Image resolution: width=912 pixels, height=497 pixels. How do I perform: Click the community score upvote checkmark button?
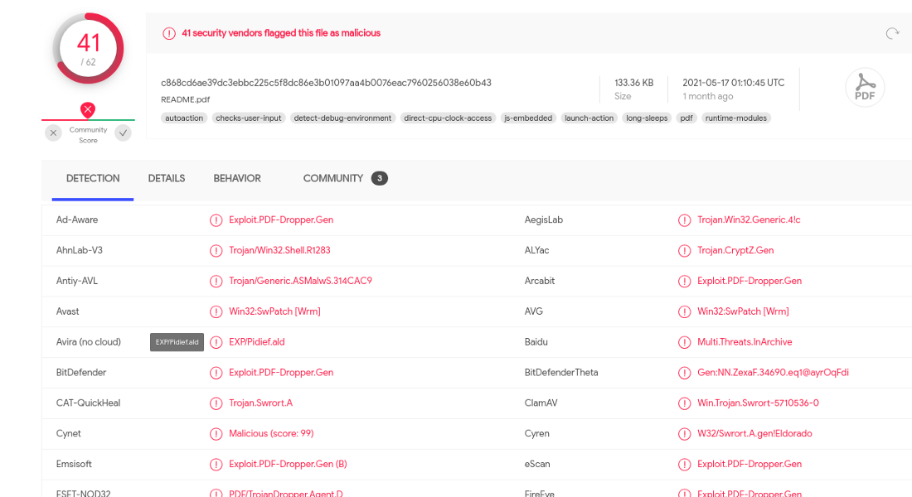coord(124,133)
